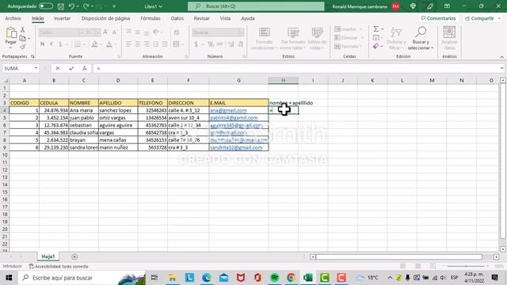The image size is (507, 285).
Task: Click the sandrita32@gmail.com email link
Action: (236, 147)
